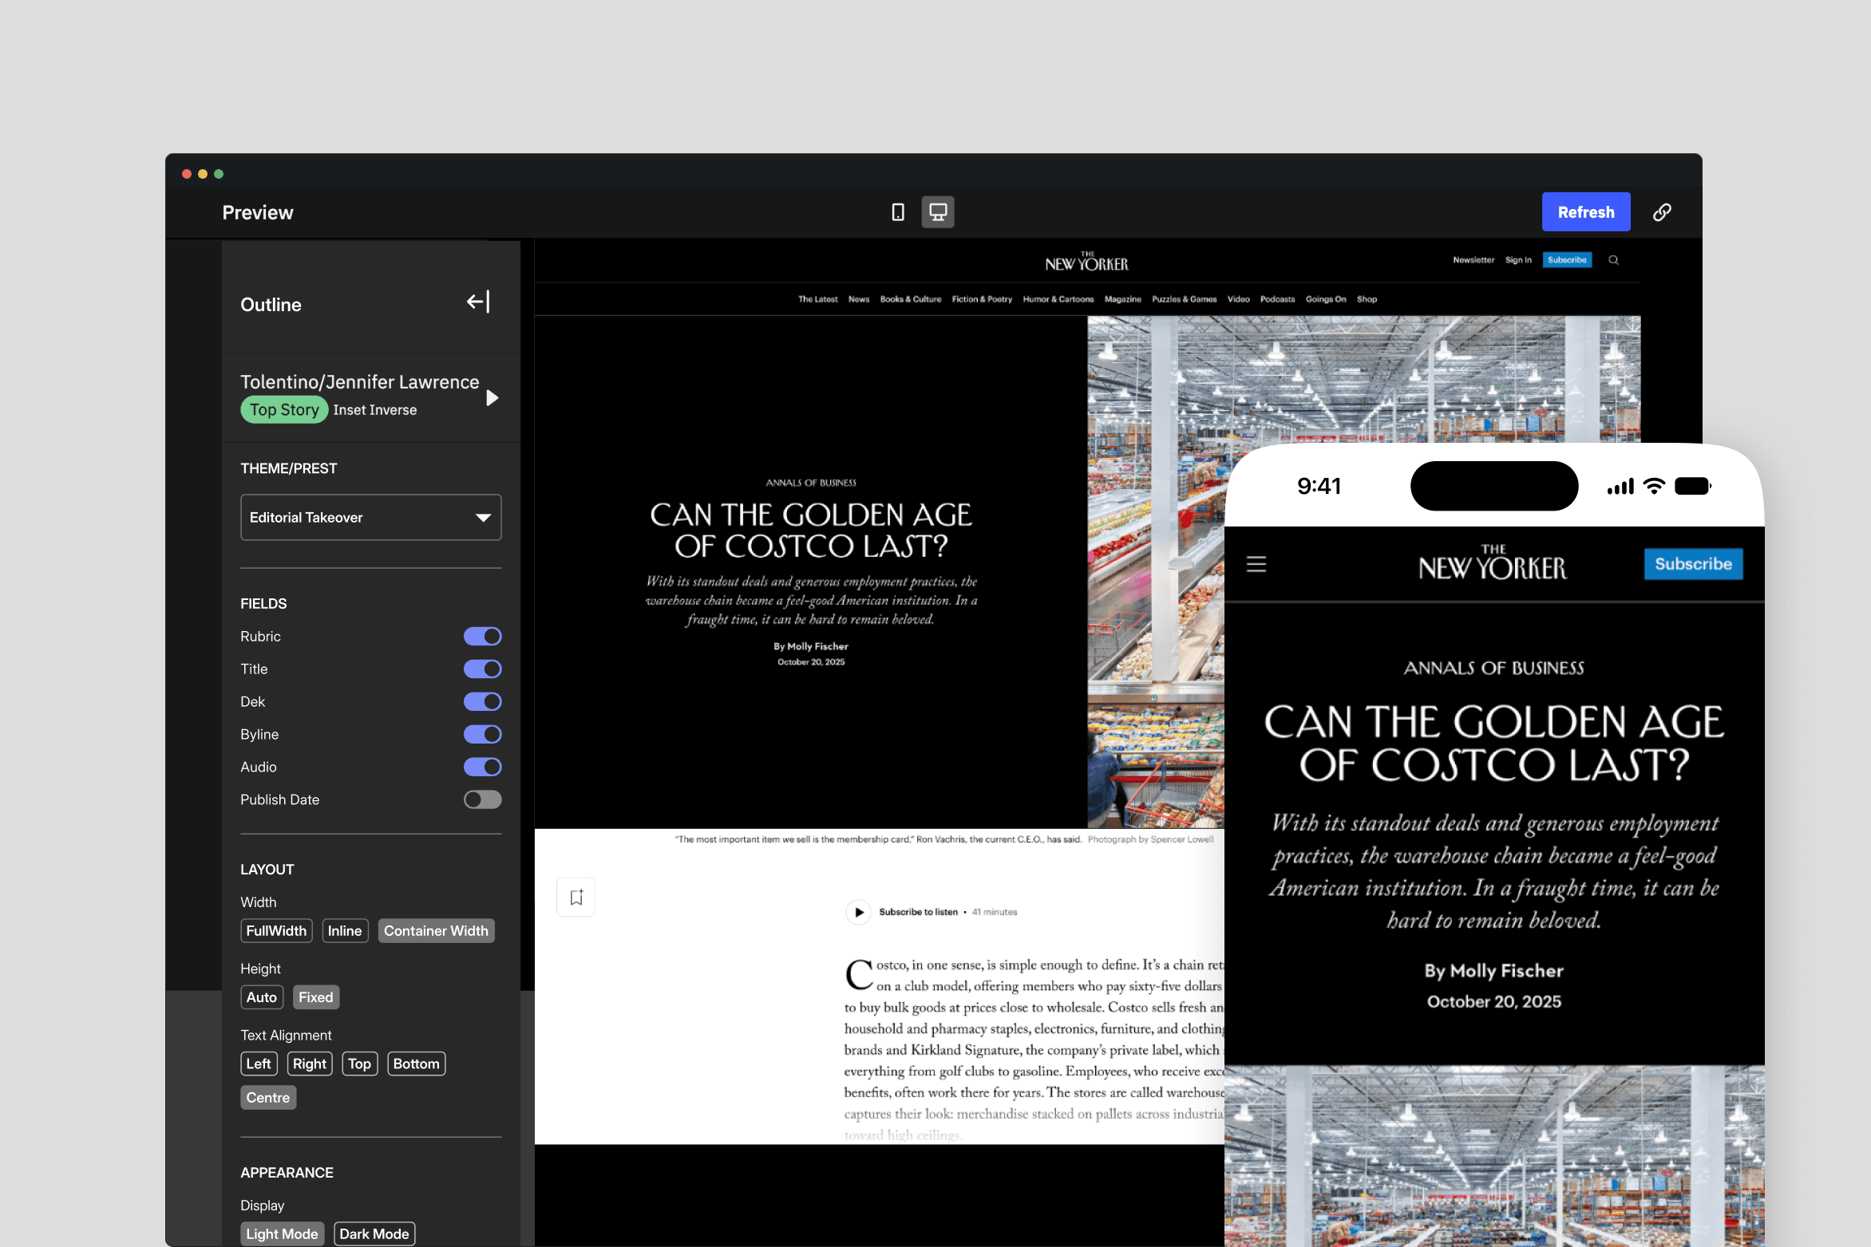Set text alignment to Centre
Viewport: 1871px width, 1247px height.
pyautogui.click(x=268, y=1098)
